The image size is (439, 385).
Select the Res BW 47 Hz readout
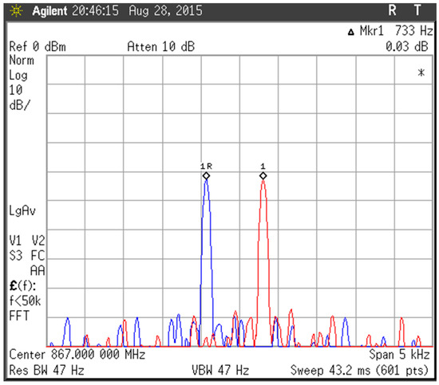point(46,370)
